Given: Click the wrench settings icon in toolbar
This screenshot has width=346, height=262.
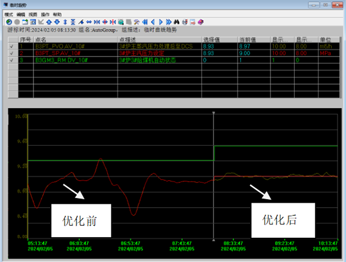Looking at the screenshot, I should coord(136,22).
